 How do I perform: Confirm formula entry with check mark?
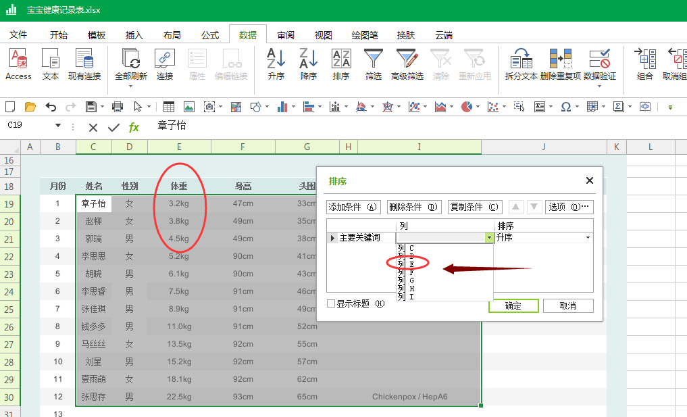pos(113,128)
